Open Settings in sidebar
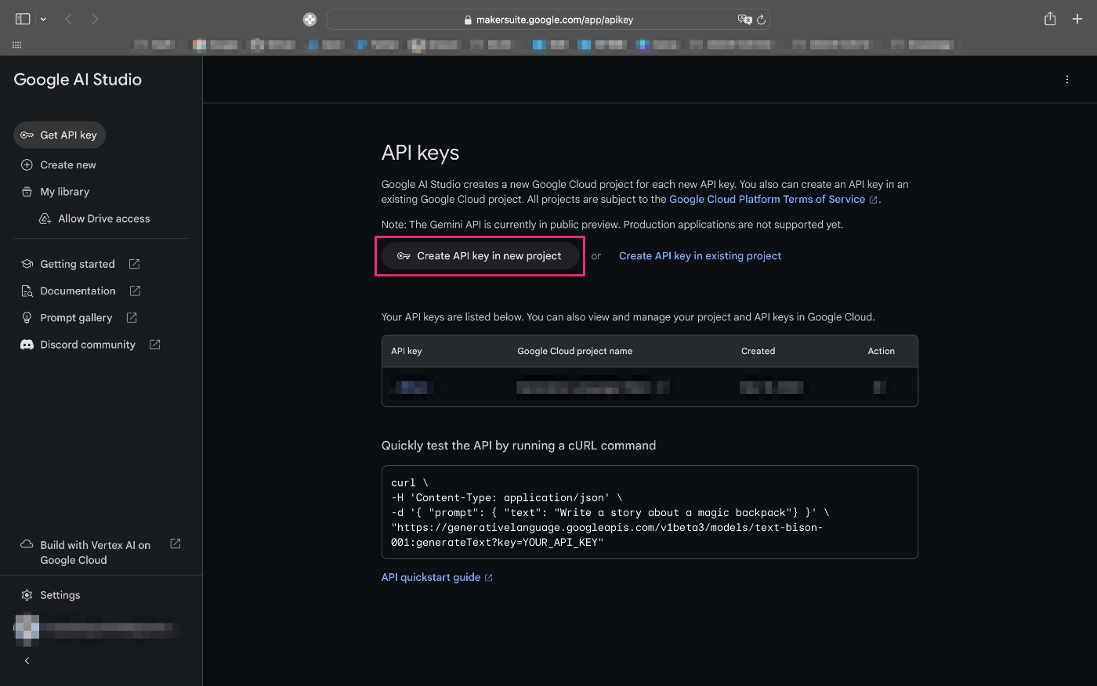The image size is (1097, 686). tap(60, 595)
